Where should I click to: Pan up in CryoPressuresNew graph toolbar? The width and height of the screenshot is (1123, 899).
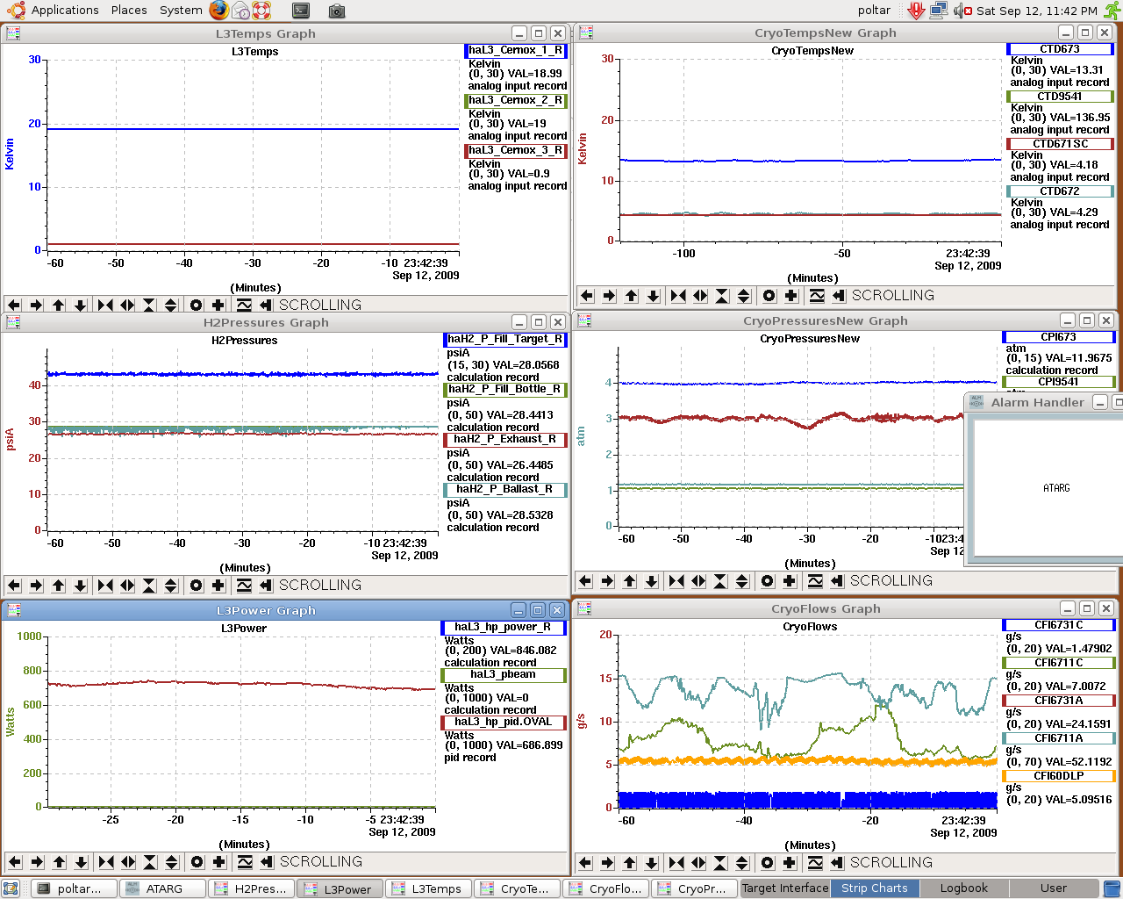pyautogui.click(x=630, y=581)
